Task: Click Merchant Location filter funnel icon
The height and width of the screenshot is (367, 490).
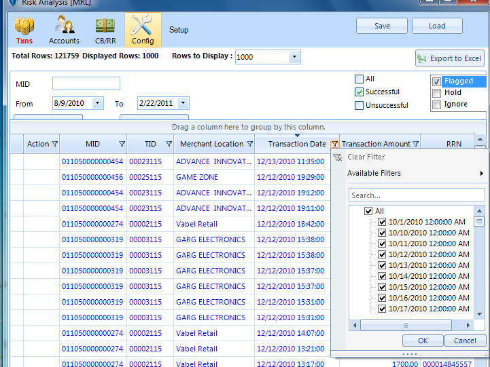Action: coord(249,144)
